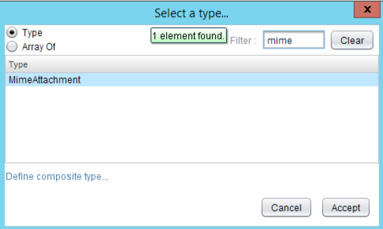Viewport: 383px width, 229px height.
Task: Click the blank space right of MimeAttachment
Action: coord(229,80)
